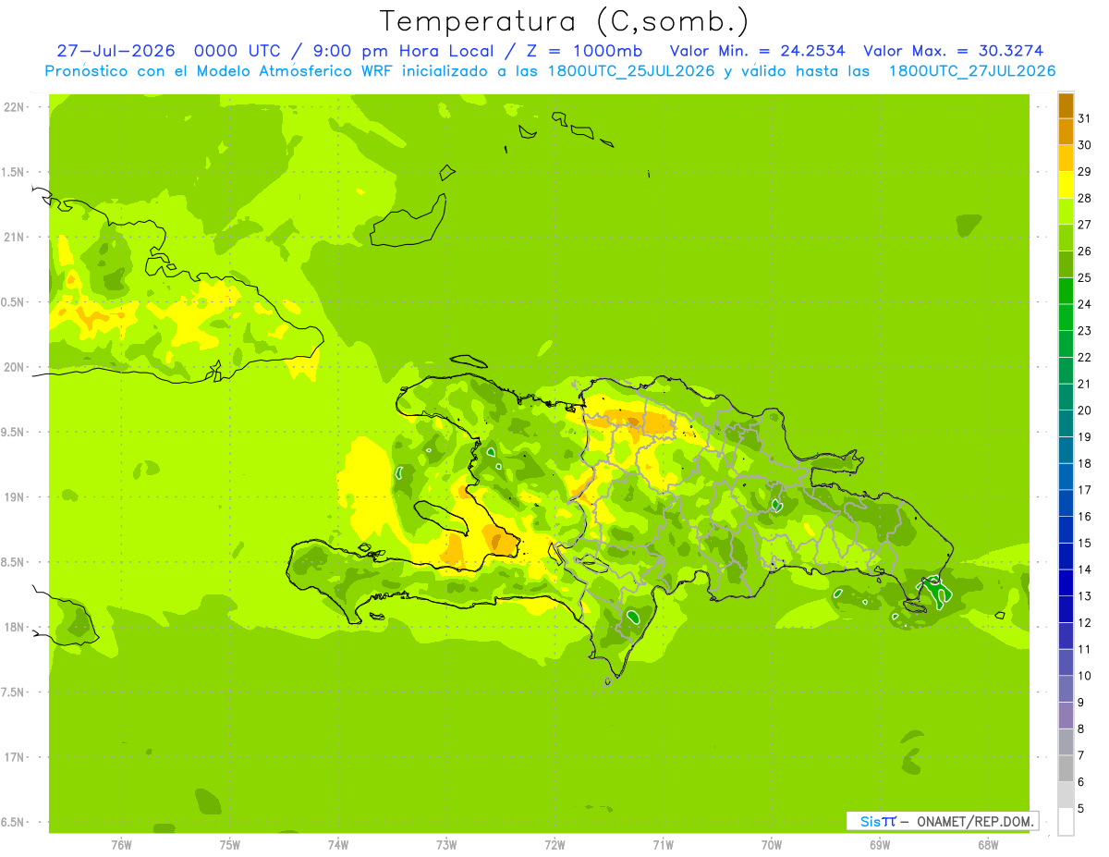Click the legend value '18'
1109x857 pixels.
click(x=1084, y=463)
